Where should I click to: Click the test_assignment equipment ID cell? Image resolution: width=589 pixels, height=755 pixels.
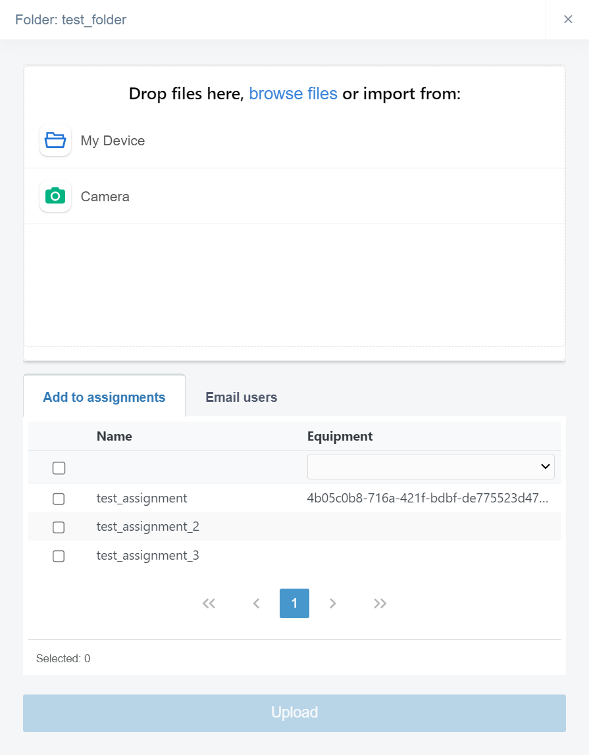coord(428,499)
